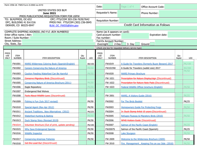
Task: Click the Date input field
Action: [111, 6]
